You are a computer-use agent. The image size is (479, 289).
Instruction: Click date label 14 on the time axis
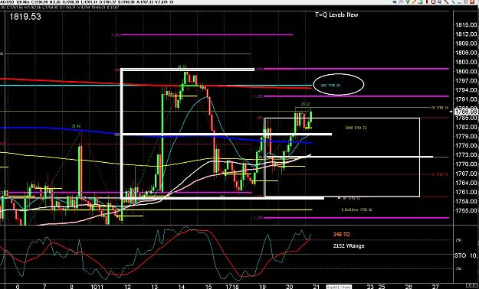182,287
